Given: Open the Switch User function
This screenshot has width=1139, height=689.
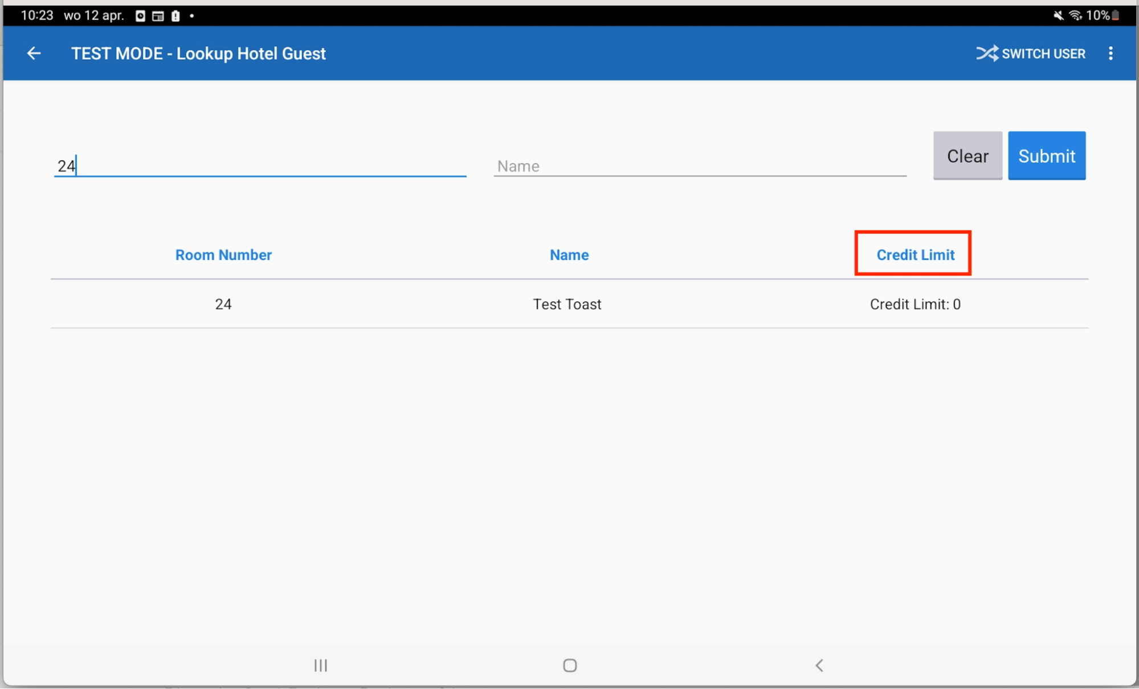Looking at the screenshot, I should [1030, 53].
